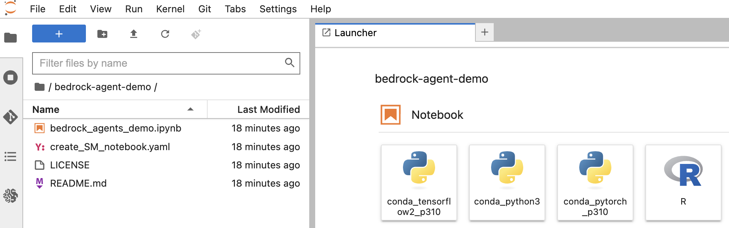The width and height of the screenshot is (729, 228).
Task: Open the File menu
Action: (x=38, y=9)
